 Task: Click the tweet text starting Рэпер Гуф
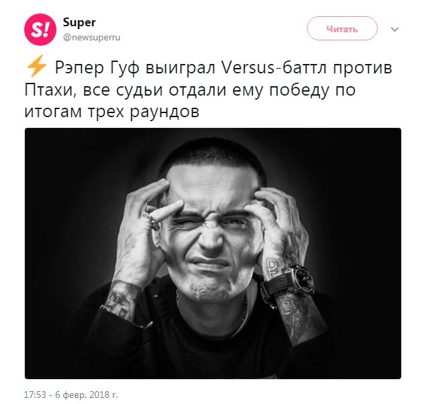(x=208, y=90)
